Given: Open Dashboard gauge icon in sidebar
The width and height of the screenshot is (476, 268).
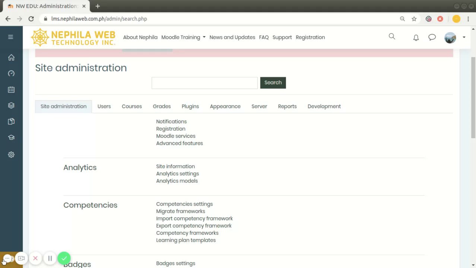Looking at the screenshot, I should (11, 73).
